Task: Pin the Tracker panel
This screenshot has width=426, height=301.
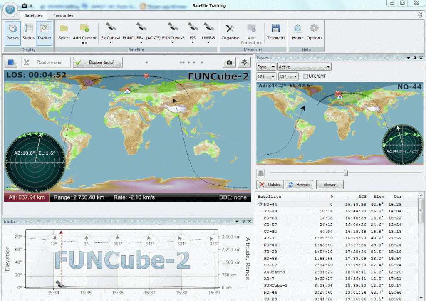Action: 243,221
